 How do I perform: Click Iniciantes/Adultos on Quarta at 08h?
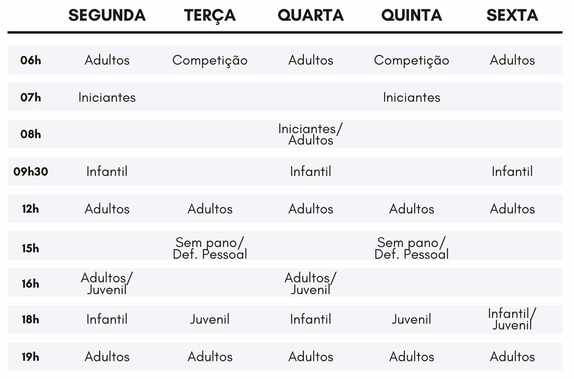pos(311,134)
